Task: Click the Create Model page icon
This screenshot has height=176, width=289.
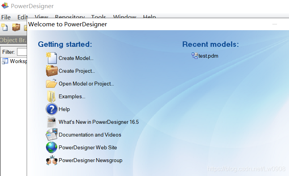Action: point(51,58)
